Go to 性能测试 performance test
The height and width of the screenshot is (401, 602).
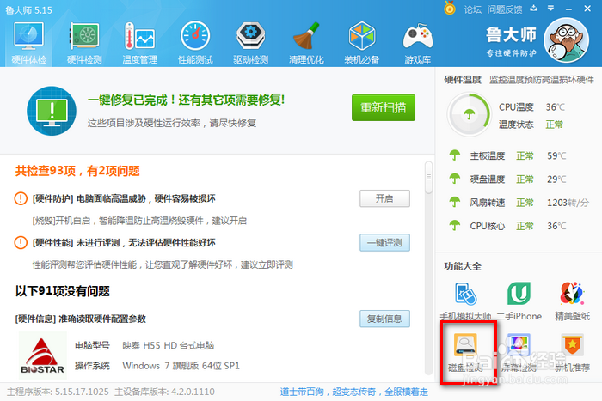[x=195, y=43]
